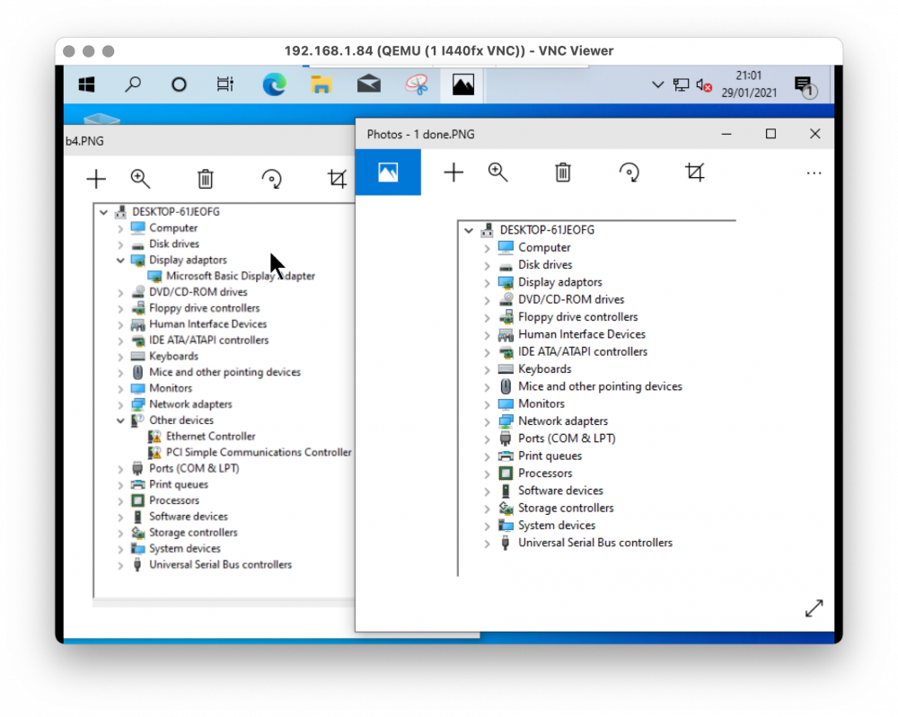The width and height of the screenshot is (898, 717).
Task: Click the b4.PNG window title
Action: [x=84, y=141]
